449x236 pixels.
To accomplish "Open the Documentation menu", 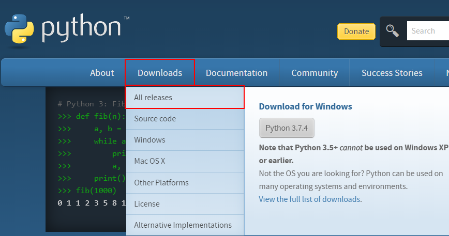I will 236,73.
